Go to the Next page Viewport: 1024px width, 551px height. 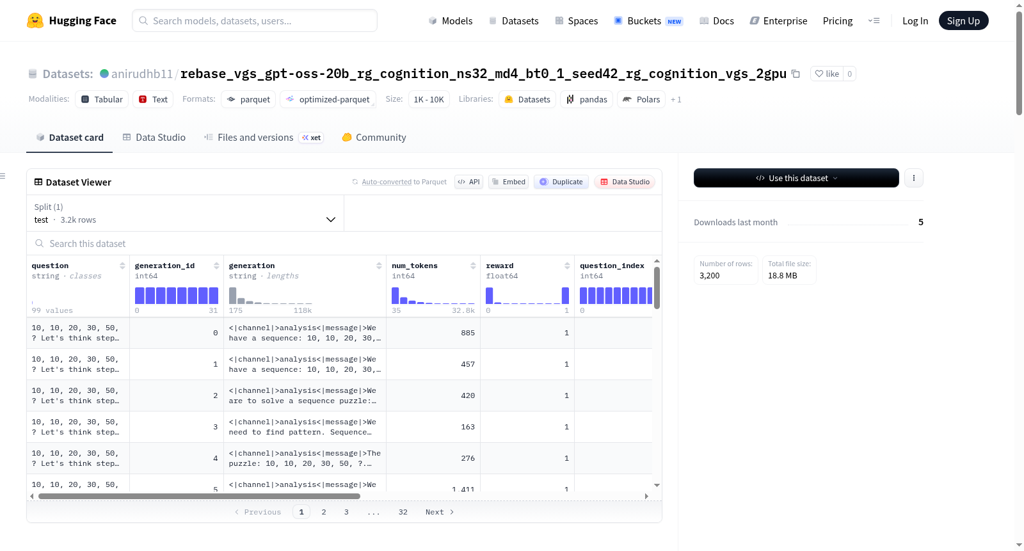440,512
